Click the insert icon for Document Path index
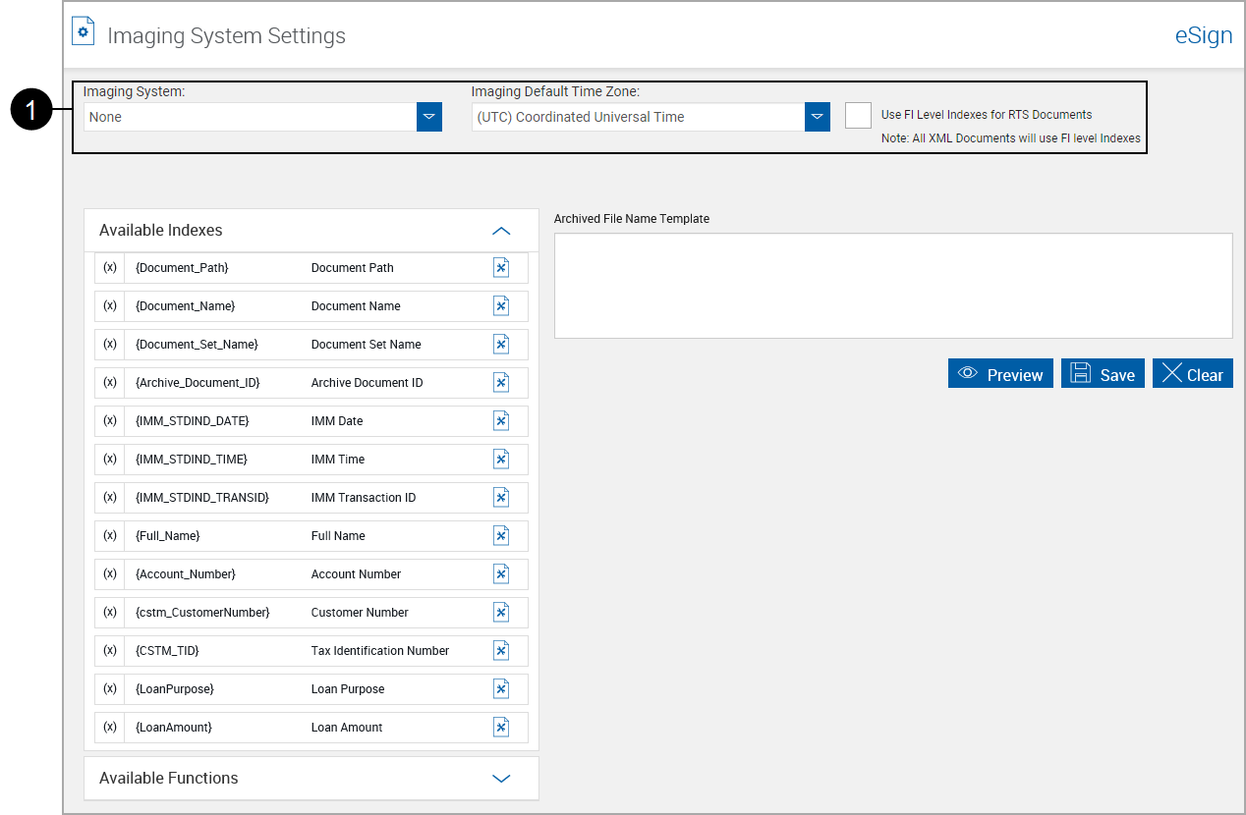1246x815 pixels. [501, 267]
